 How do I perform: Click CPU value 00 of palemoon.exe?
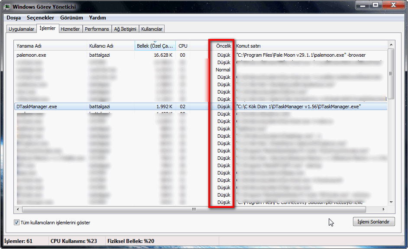coord(183,55)
